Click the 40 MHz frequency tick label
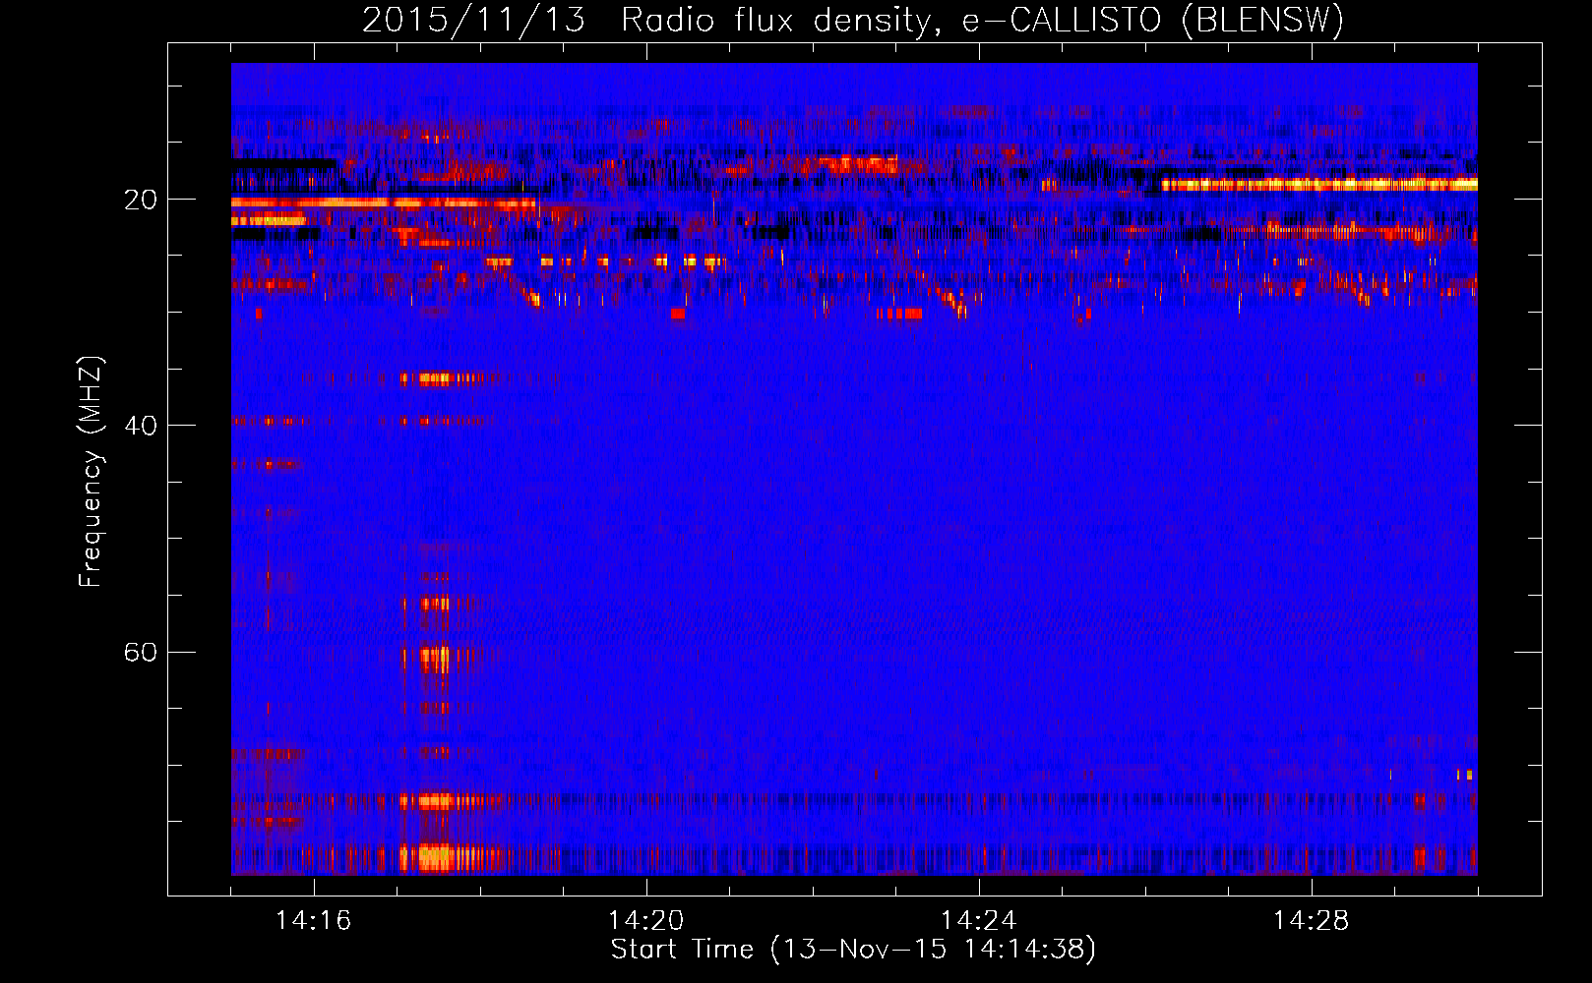This screenshot has width=1592, height=983. pyautogui.click(x=140, y=426)
